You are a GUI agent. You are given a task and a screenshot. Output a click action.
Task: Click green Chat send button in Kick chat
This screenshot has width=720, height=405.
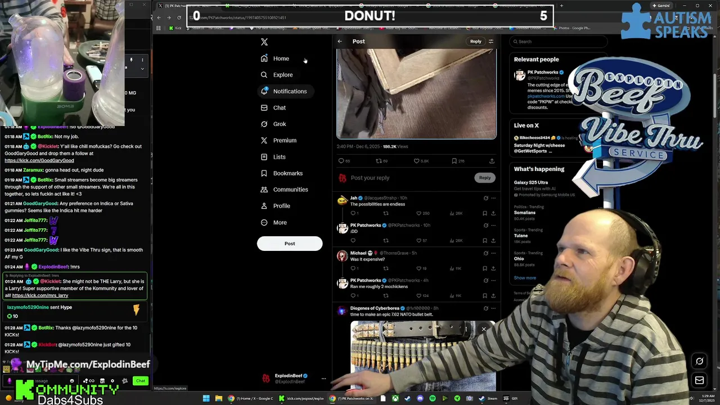click(x=141, y=381)
